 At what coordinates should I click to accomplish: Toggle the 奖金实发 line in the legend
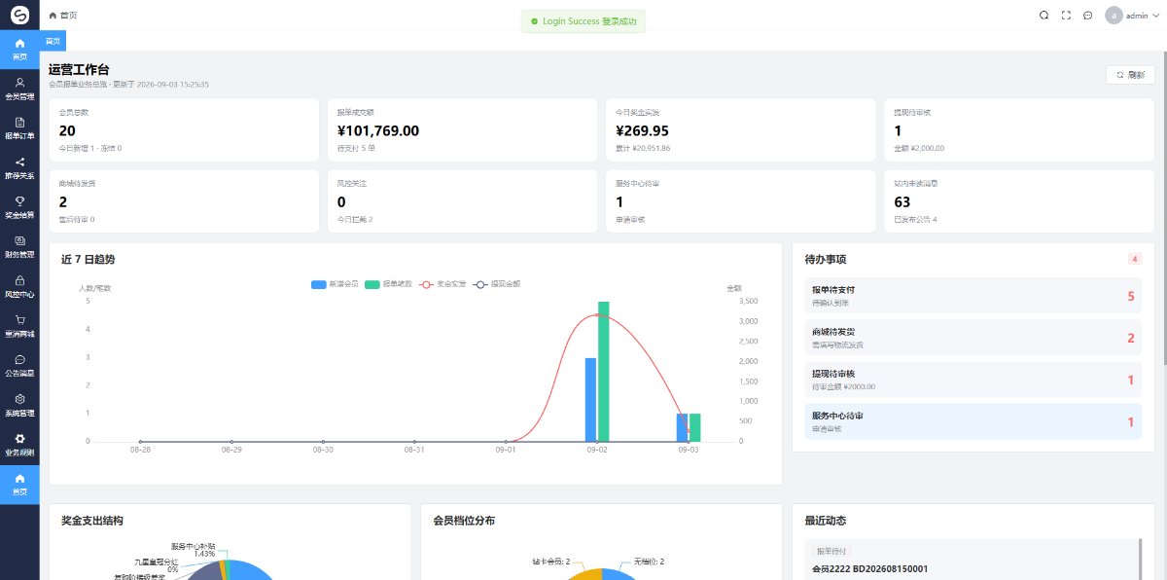pos(443,284)
